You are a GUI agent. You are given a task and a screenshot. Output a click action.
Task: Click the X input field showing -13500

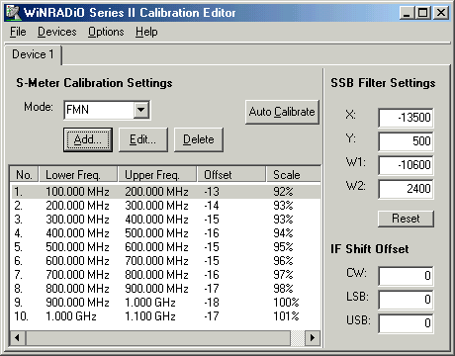tap(406, 118)
